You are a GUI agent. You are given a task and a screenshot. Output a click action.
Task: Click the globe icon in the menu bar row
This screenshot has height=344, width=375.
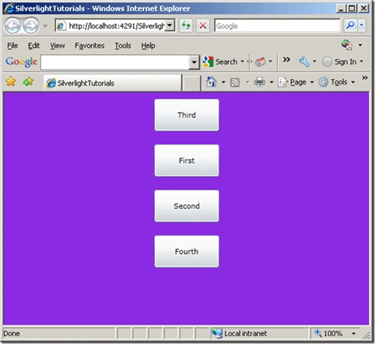point(346,45)
